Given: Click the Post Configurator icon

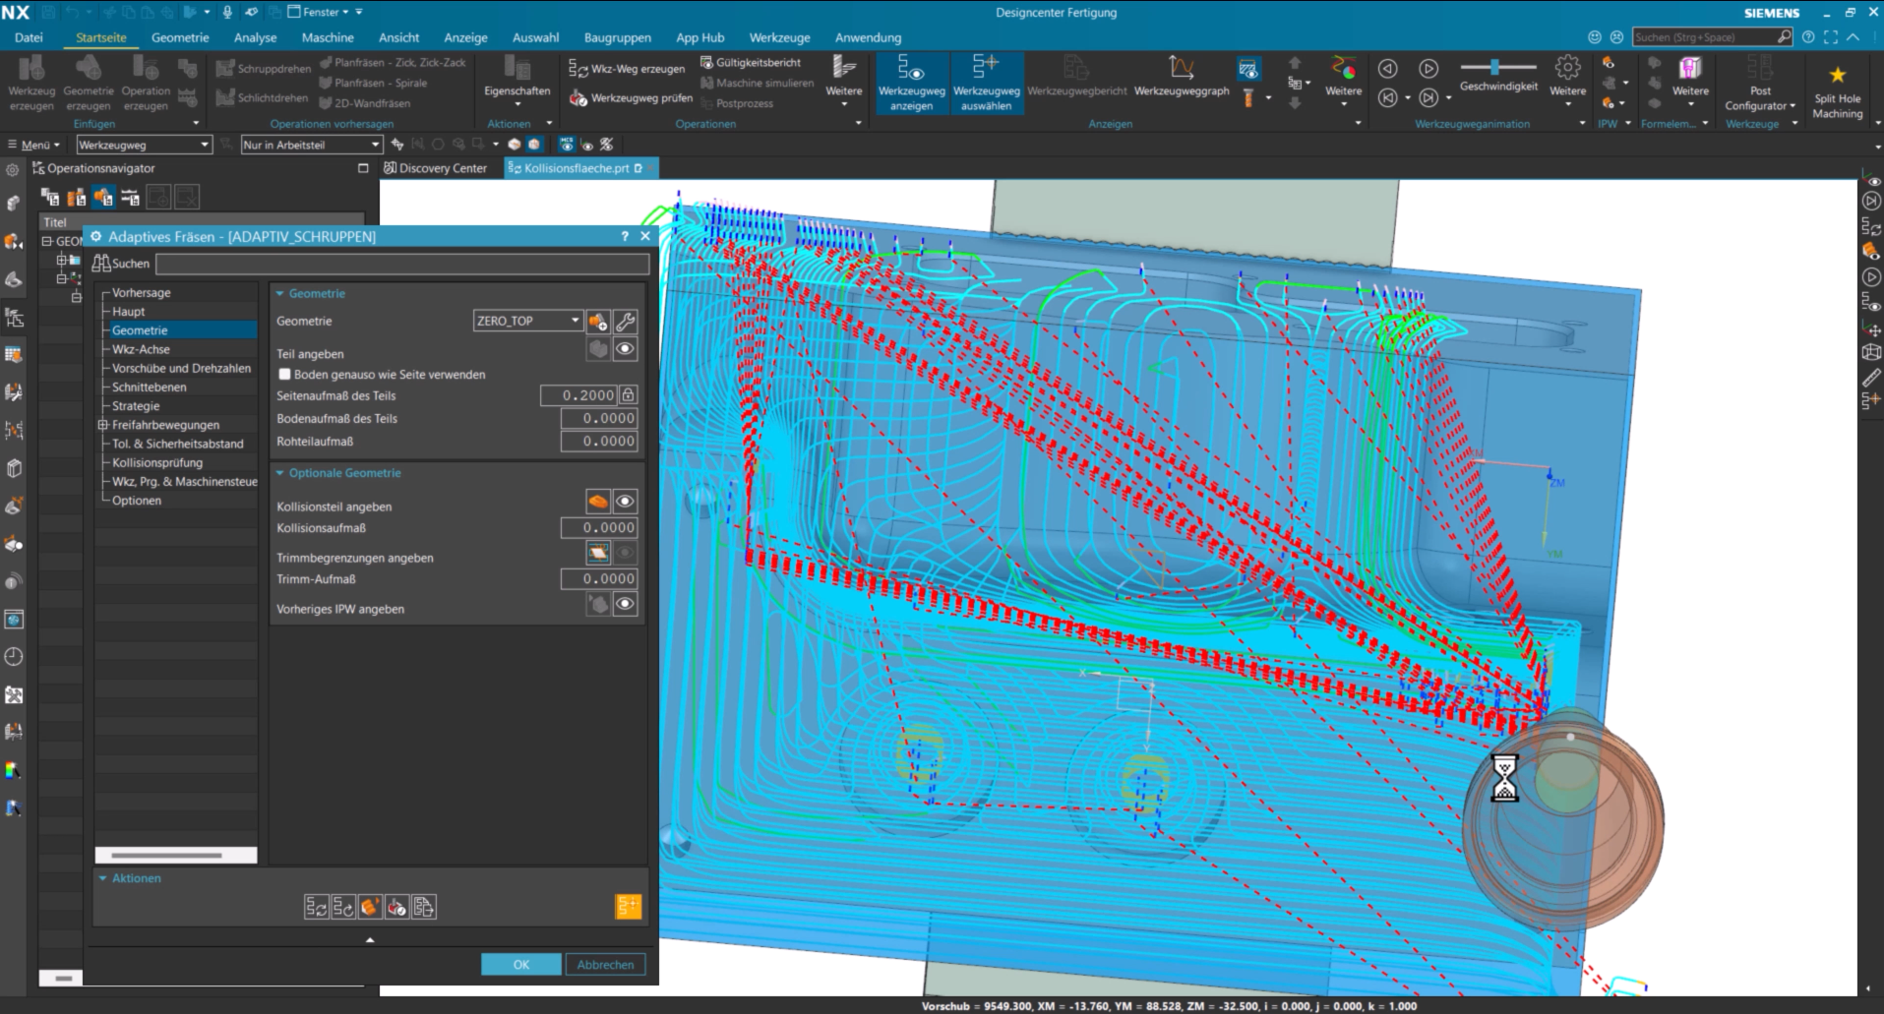Looking at the screenshot, I should (1760, 68).
